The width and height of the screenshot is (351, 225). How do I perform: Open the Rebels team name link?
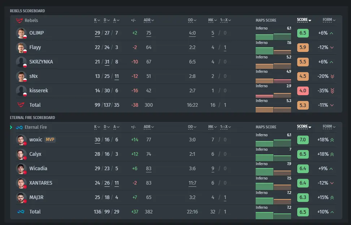tap(31, 21)
